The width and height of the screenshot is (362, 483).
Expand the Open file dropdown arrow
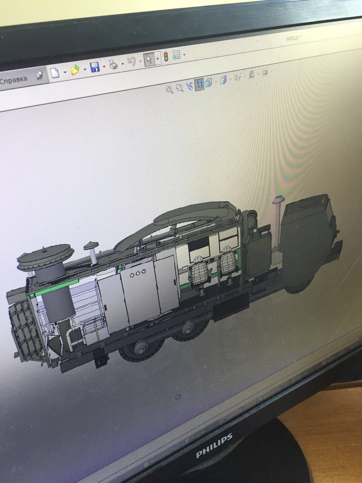point(84,69)
